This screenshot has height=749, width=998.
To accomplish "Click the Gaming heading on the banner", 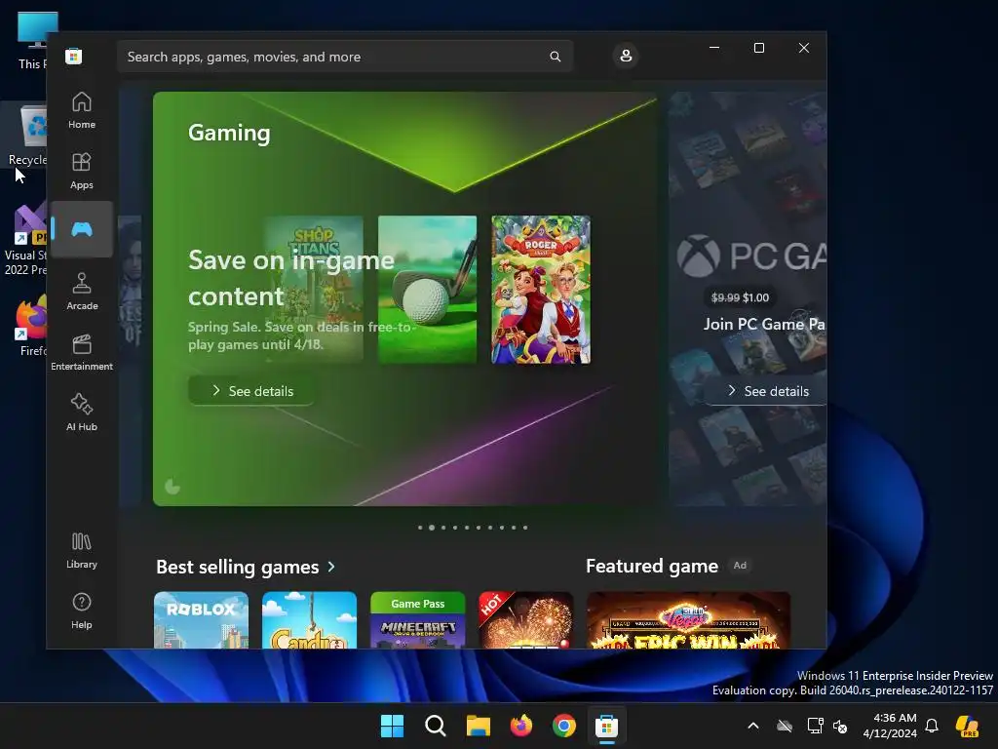I will [229, 133].
